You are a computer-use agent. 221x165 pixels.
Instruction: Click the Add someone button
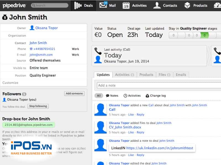click(x=74, y=94)
